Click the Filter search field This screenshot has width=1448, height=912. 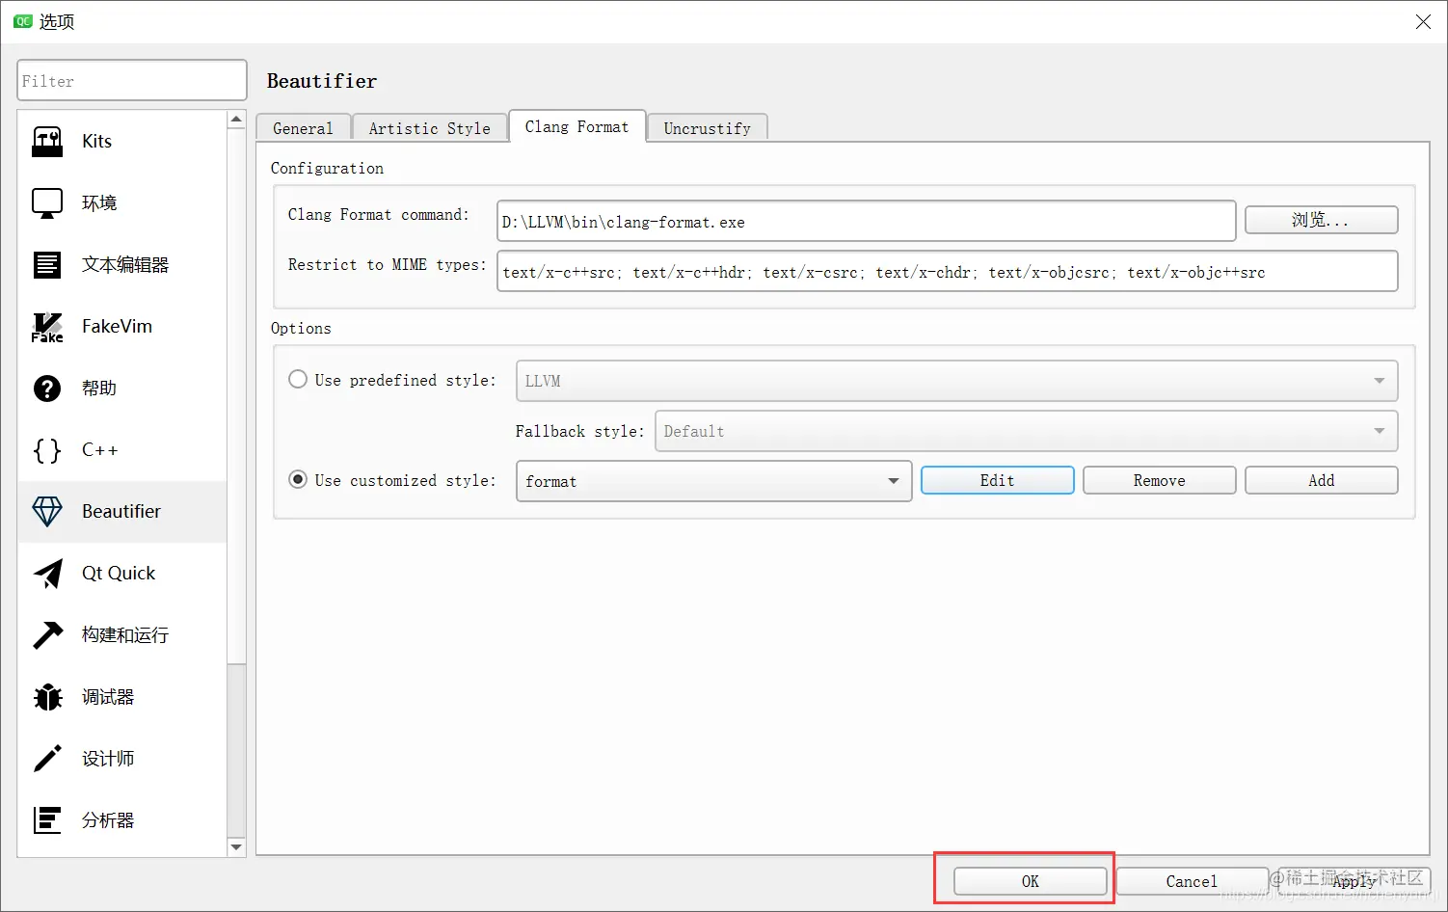point(132,81)
